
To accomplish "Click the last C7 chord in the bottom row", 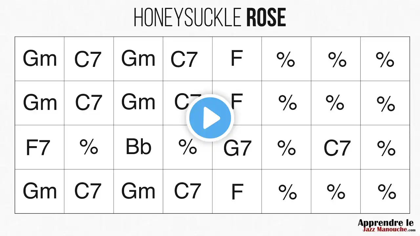I will [187, 191].
